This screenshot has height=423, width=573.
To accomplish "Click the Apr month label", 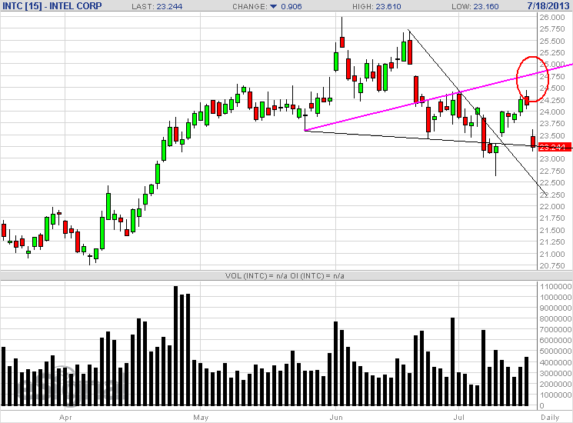I will [x=65, y=417].
